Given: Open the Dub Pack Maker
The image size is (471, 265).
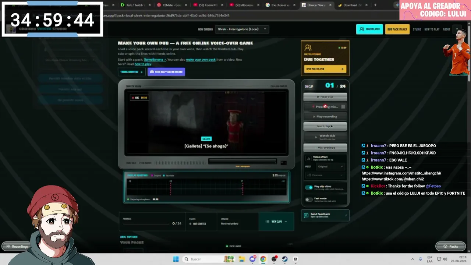Looking at the screenshot, I should pos(397,29).
